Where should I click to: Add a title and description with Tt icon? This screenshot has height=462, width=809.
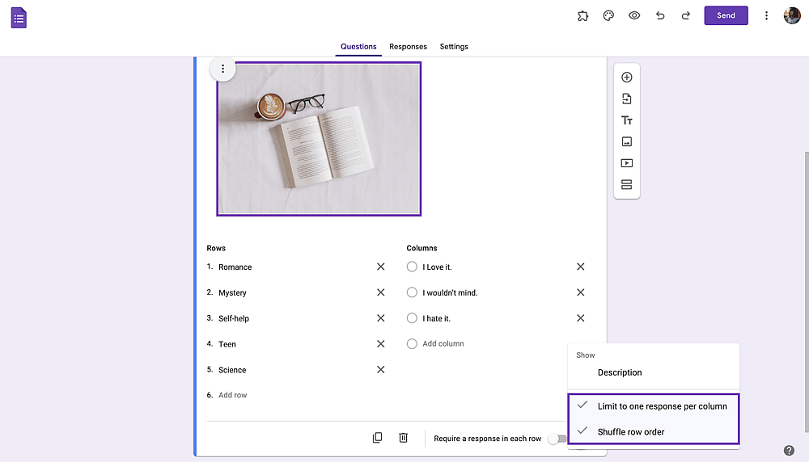click(626, 120)
